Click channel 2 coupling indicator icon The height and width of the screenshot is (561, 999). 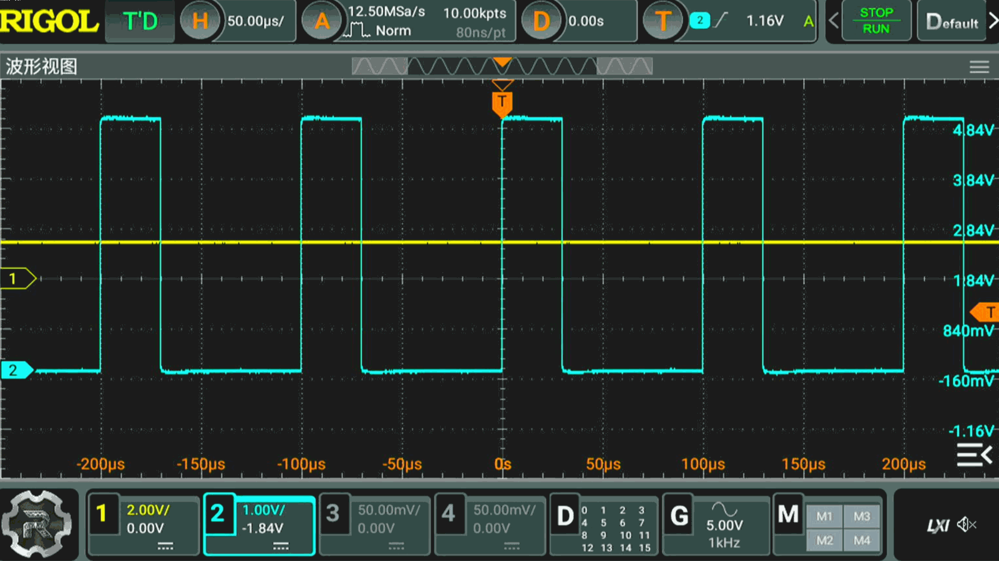tap(280, 546)
